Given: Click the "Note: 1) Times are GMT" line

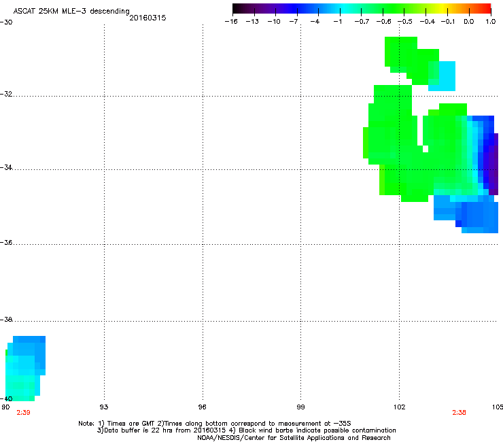Looking at the screenshot, I should [x=215, y=424].
